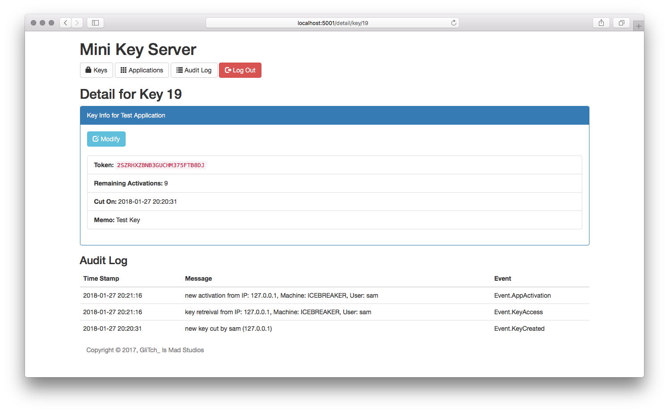Screen dimensions: 669x413
Task: Select the token 2SZRHXZBNB3GUCHM375FTB8DJ
Action: click(161, 165)
